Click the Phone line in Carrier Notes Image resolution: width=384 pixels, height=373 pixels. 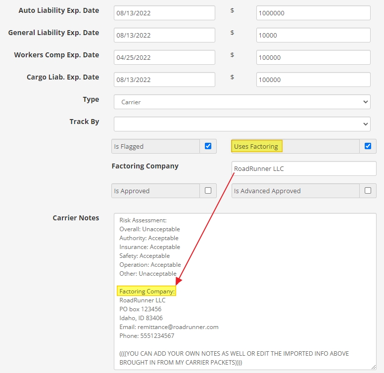coord(147,336)
